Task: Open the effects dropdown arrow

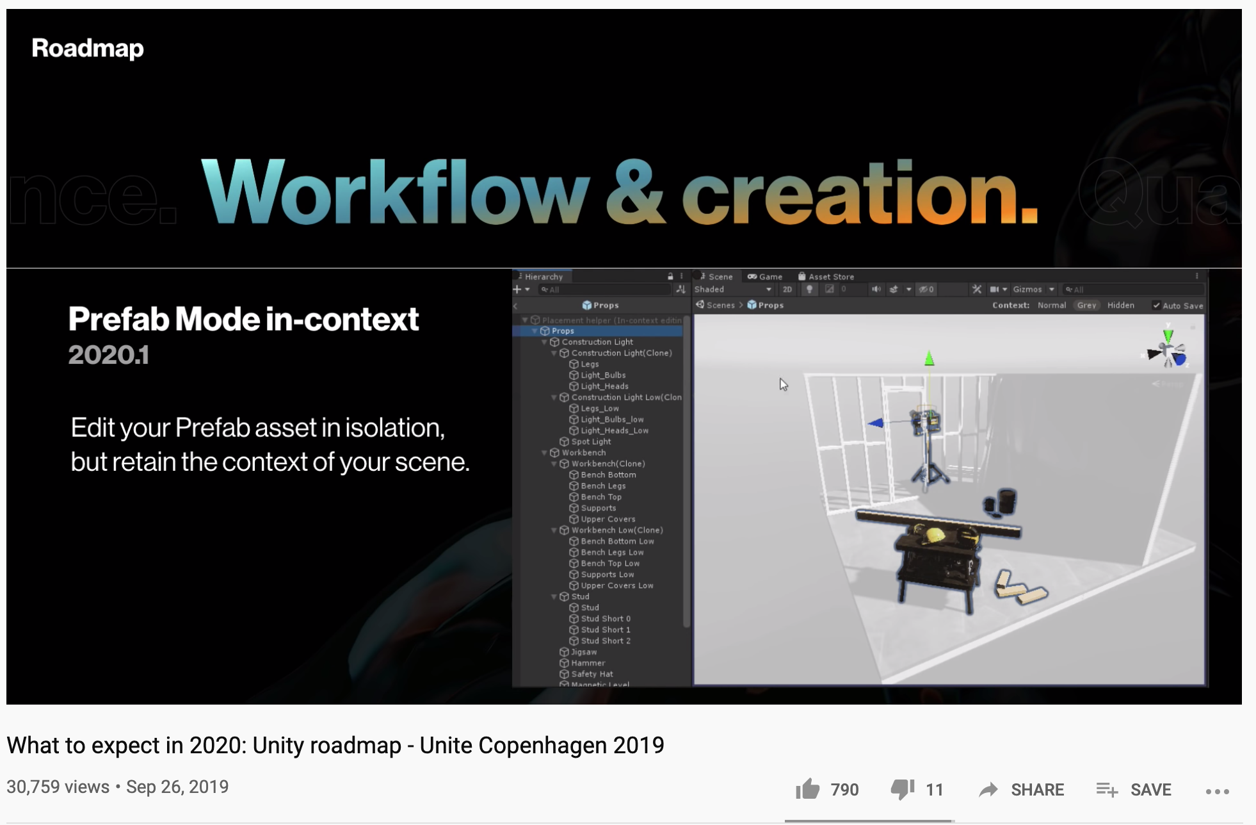Action: 908,290
